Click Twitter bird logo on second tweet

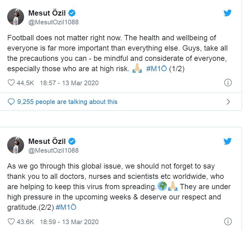click(x=227, y=141)
